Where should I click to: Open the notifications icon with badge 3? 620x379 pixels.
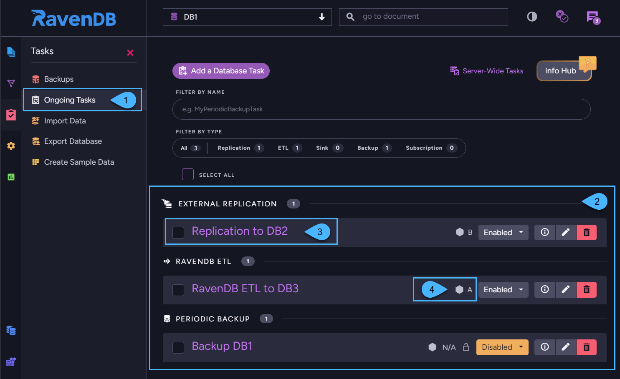tap(593, 18)
